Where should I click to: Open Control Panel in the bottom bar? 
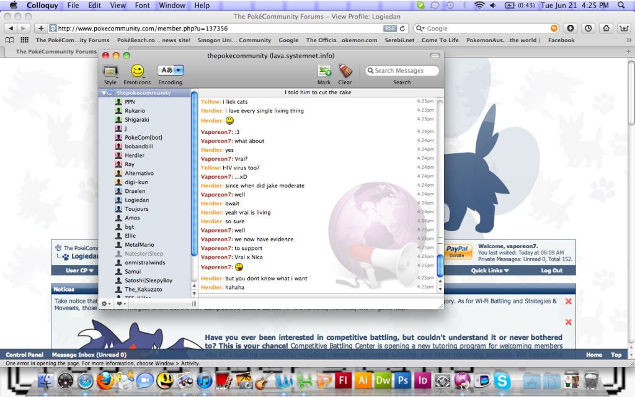pyautogui.click(x=24, y=354)
